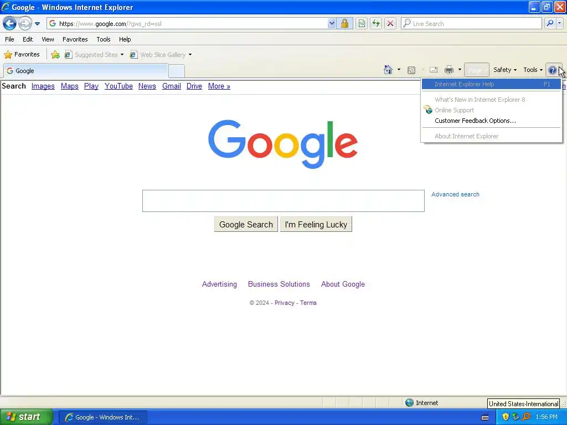Open the Advertising link

tap(219, 284)
